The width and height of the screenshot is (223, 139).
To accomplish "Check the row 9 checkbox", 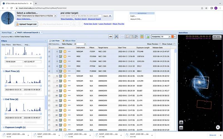I will point(49,91).
